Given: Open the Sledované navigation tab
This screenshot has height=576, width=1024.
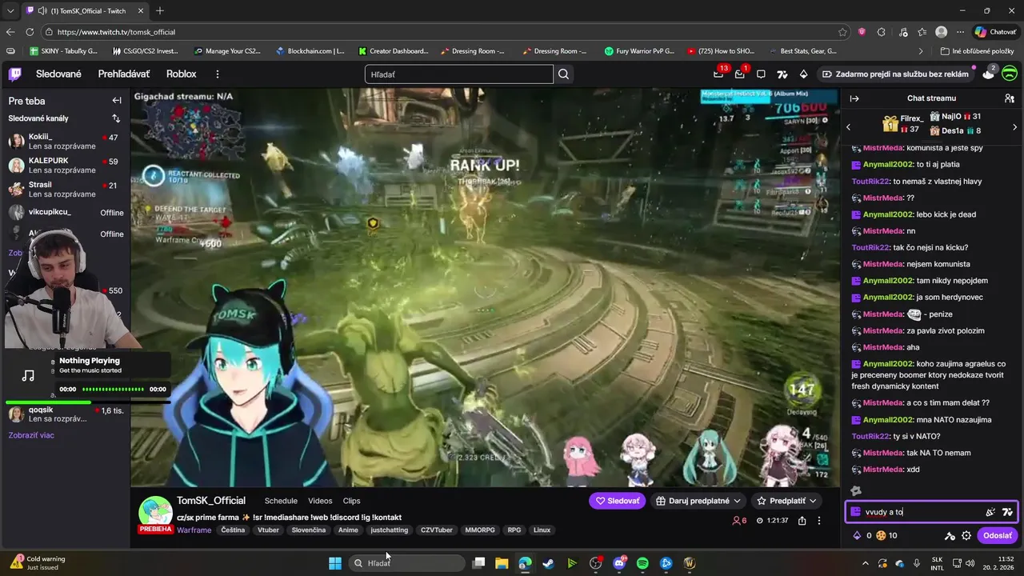Looking at the screenshot, I should 58,74.
